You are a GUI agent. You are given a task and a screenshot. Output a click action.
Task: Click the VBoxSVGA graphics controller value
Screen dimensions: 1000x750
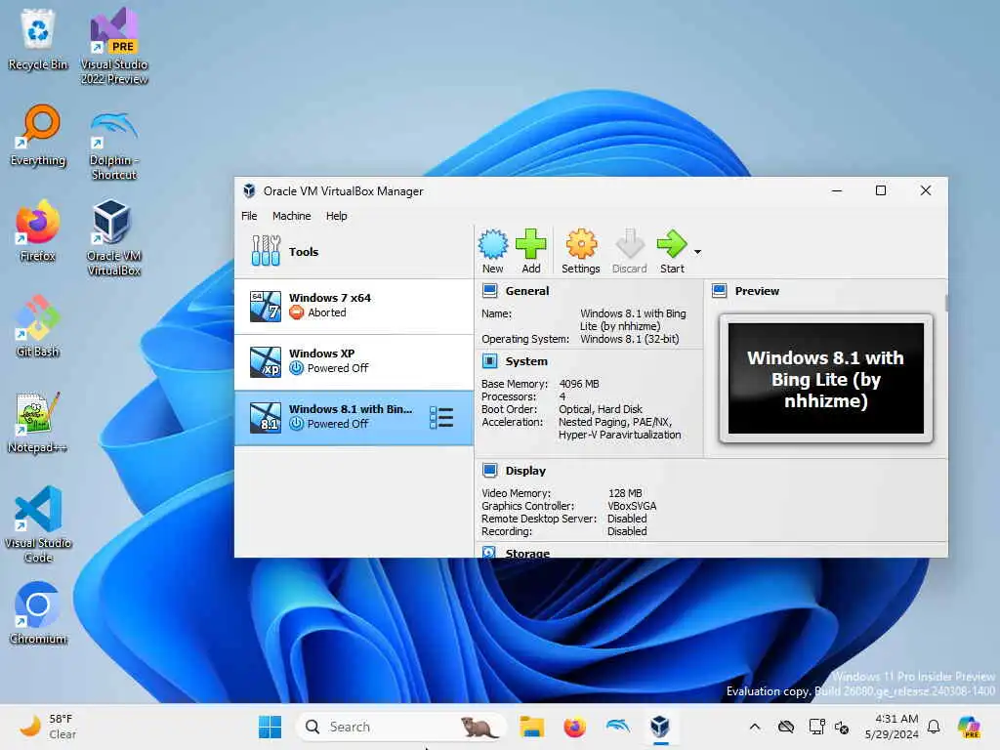632,506
